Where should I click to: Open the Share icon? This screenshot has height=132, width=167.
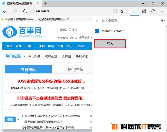[153, 11]
